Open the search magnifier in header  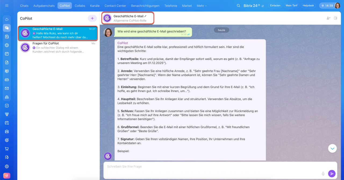238,6
